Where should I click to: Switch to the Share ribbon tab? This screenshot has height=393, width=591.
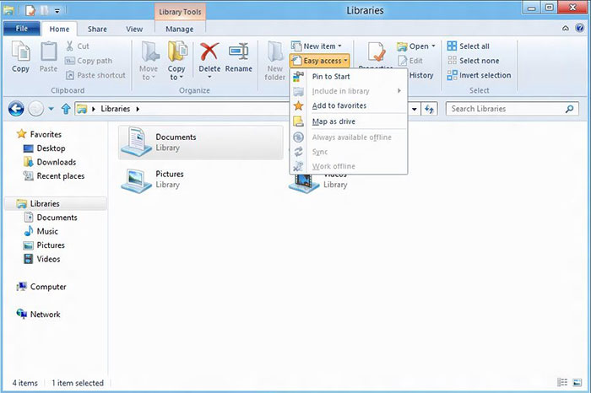(x=97, y=29)
